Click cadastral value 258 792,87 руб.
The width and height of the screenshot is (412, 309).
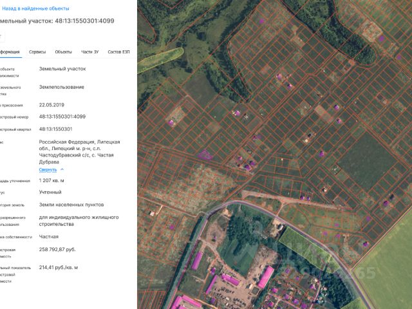57,249
